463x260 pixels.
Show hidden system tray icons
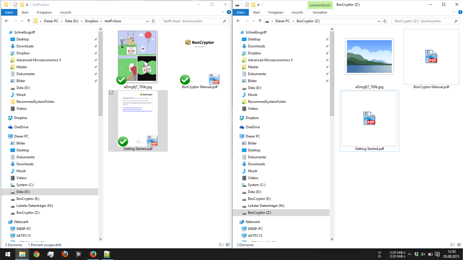pos(409,254)
